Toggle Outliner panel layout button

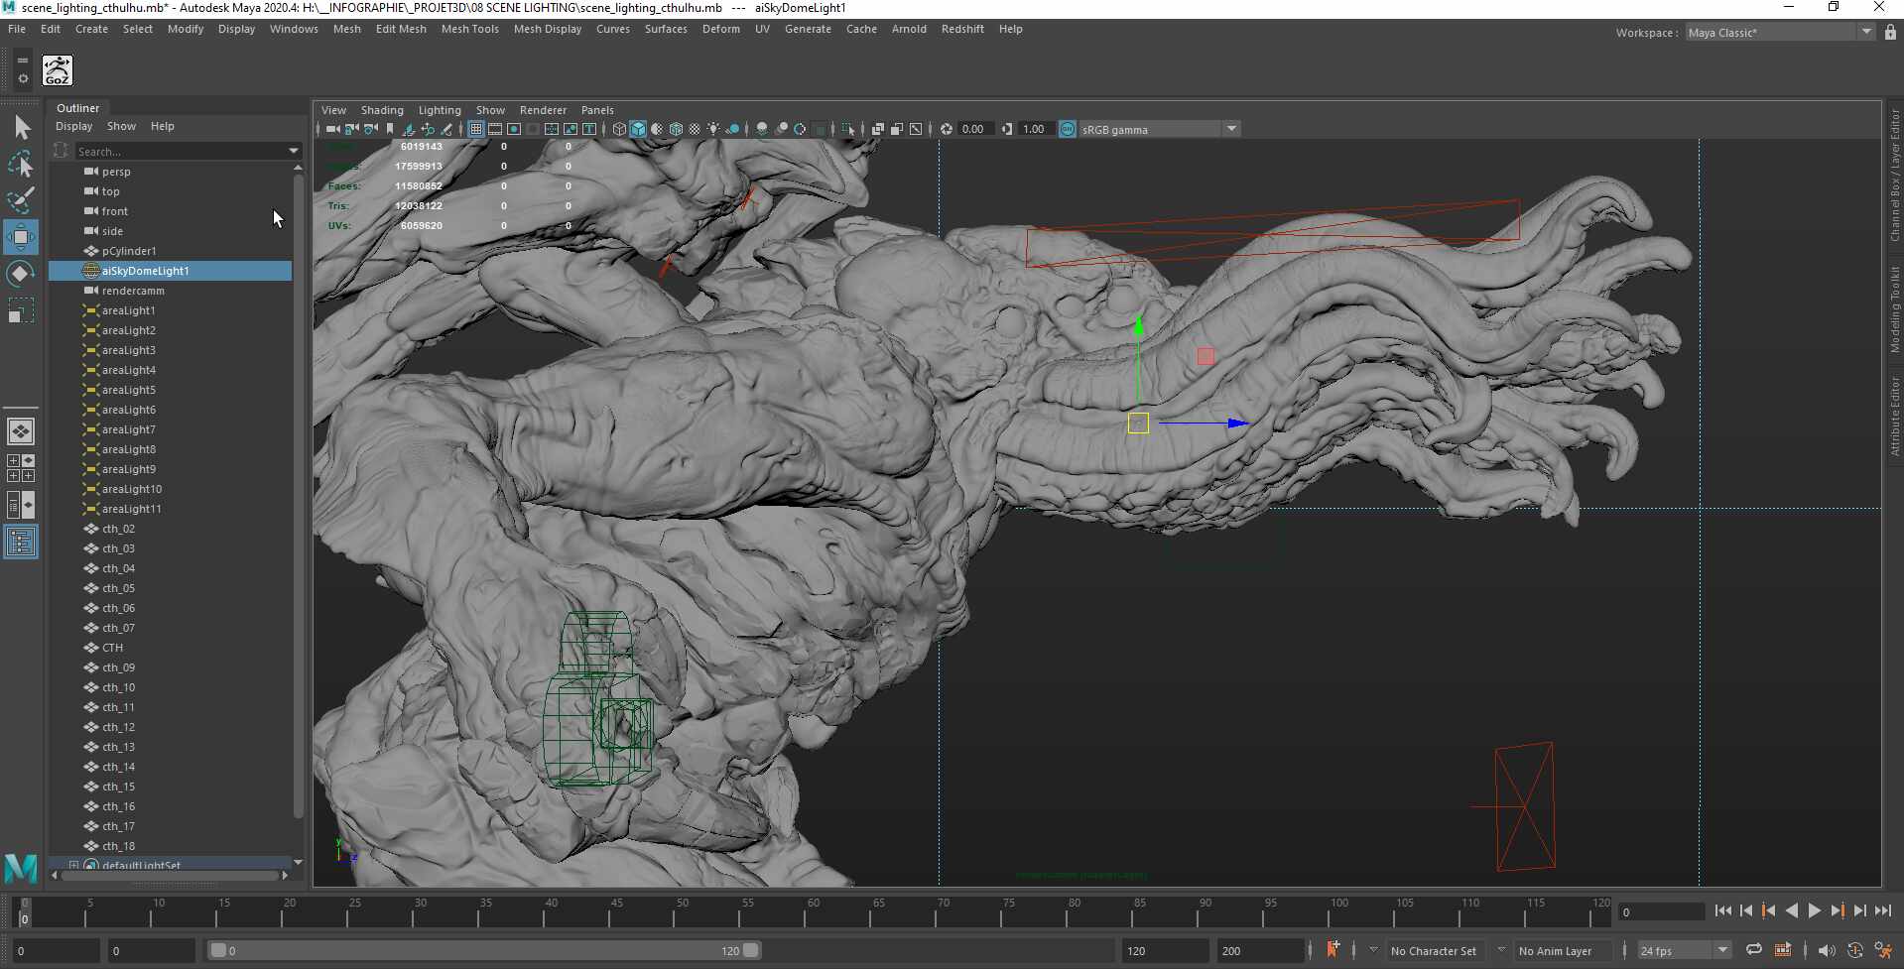tap(21, 542)
